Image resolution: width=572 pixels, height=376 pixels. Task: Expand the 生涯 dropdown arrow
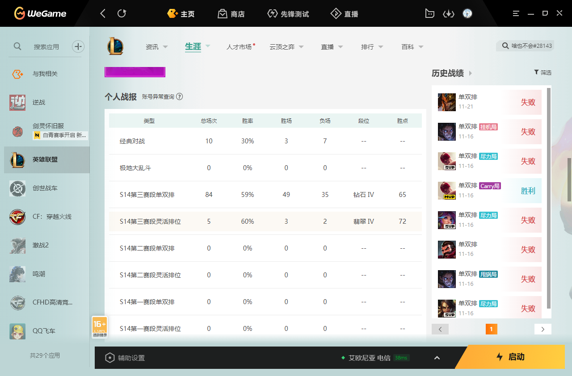click(x=208, y=46)
